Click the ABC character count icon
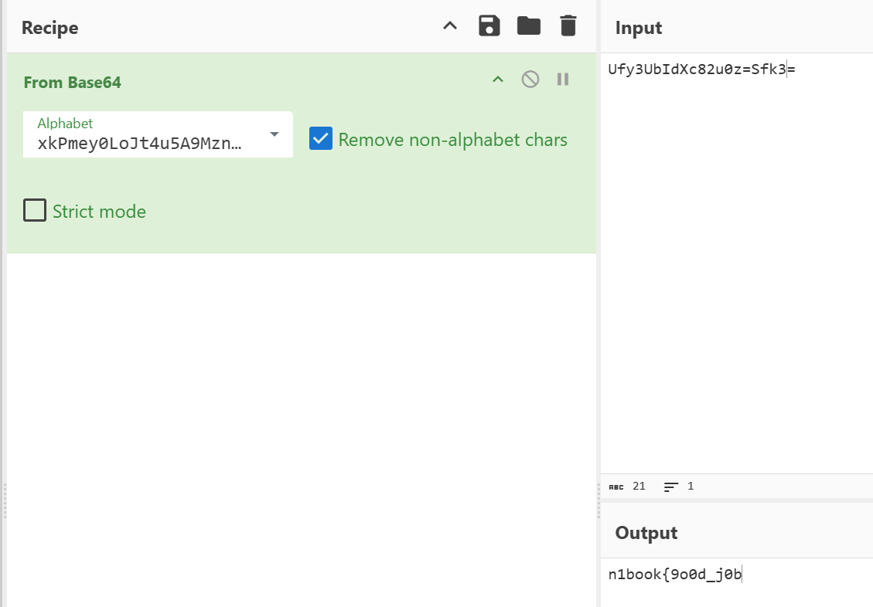 pyautogui.click(x=616, y=487)
